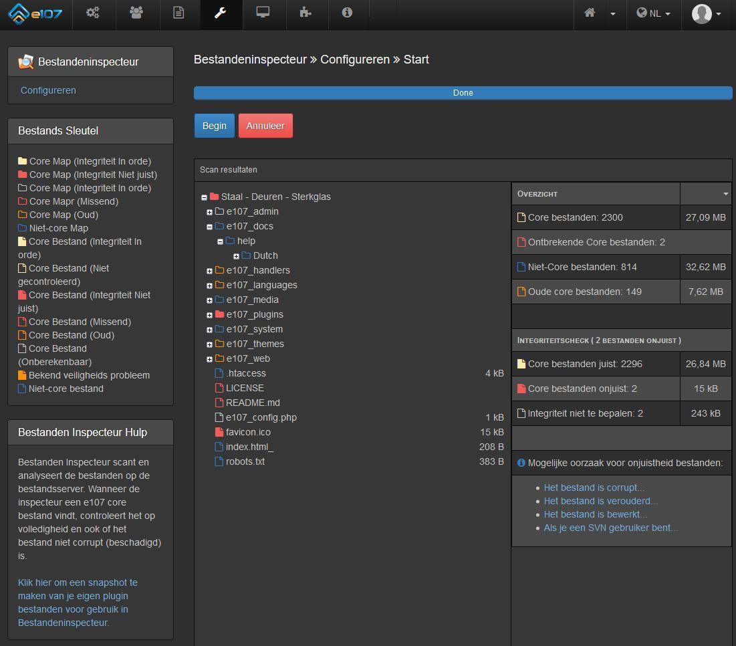The width and height of the screenshot is (736, 646).
Task: Click the Overzicht column header
Action: click(x=596, y=194)
